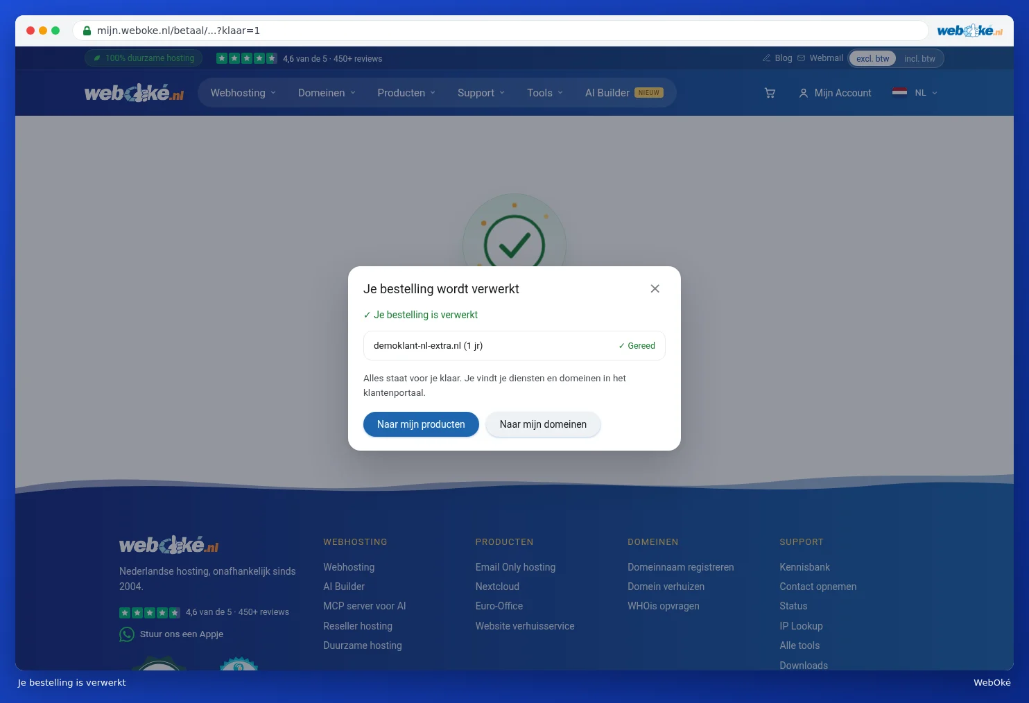Click Naar mijn producten button
This screenshot has width=1029, height=703.
tap(421, 424)
